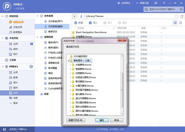Click the 新建文件夹 button
Viewport: 185px width, 132px height.
point(76,120)
